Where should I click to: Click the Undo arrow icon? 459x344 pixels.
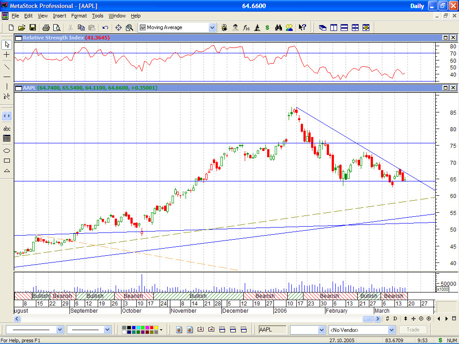tap(105, 27)
